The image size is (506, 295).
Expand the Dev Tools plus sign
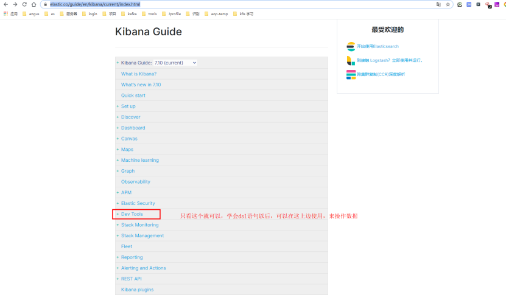(x=118, y=214)
